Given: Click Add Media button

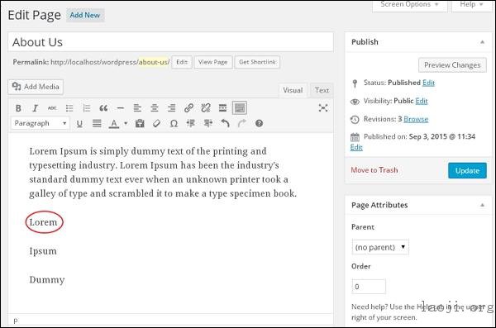Looking at the screenshot, I should point(36,87).
